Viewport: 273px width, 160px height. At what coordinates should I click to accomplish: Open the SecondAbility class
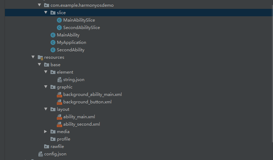click(71, 50)
